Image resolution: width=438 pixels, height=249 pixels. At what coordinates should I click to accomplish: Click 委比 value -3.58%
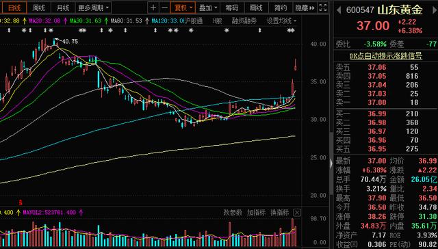tap(375, 44)
